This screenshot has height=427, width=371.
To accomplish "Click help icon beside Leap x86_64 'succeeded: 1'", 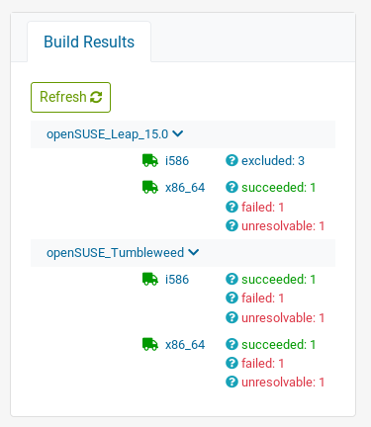I will click(232, 187).
